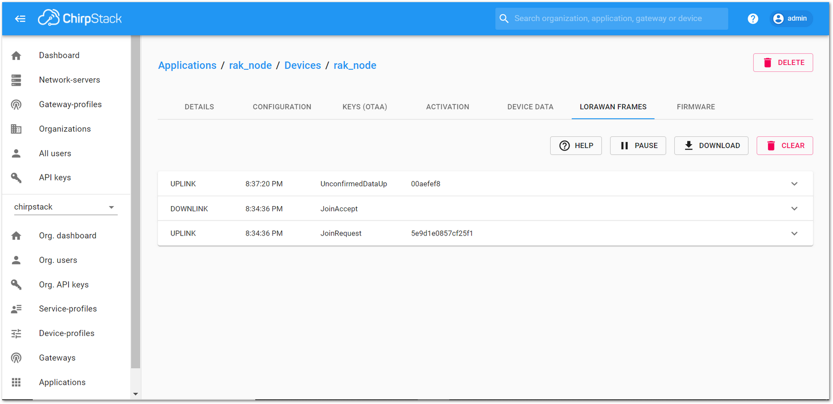Image resolution: width=833 pixels, height=404 pixels.
Task: Open the KEYS (OTAA) tab
Action: [x=365, y=107]
